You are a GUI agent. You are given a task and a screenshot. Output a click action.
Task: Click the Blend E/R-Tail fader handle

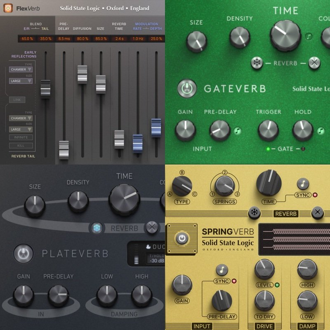(x=45, y=89)
